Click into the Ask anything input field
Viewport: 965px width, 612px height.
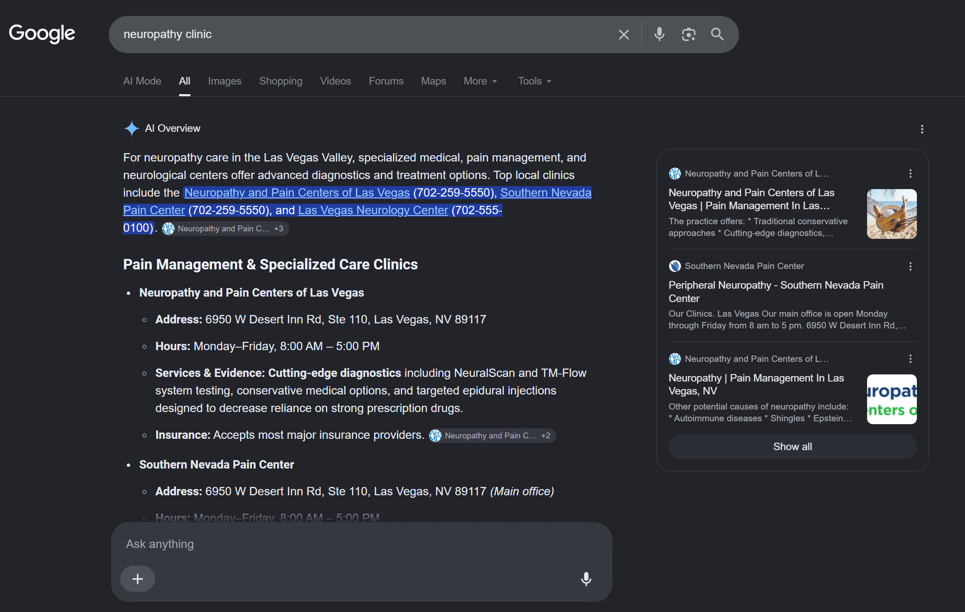pyautogui.click(x=362, y=544)
